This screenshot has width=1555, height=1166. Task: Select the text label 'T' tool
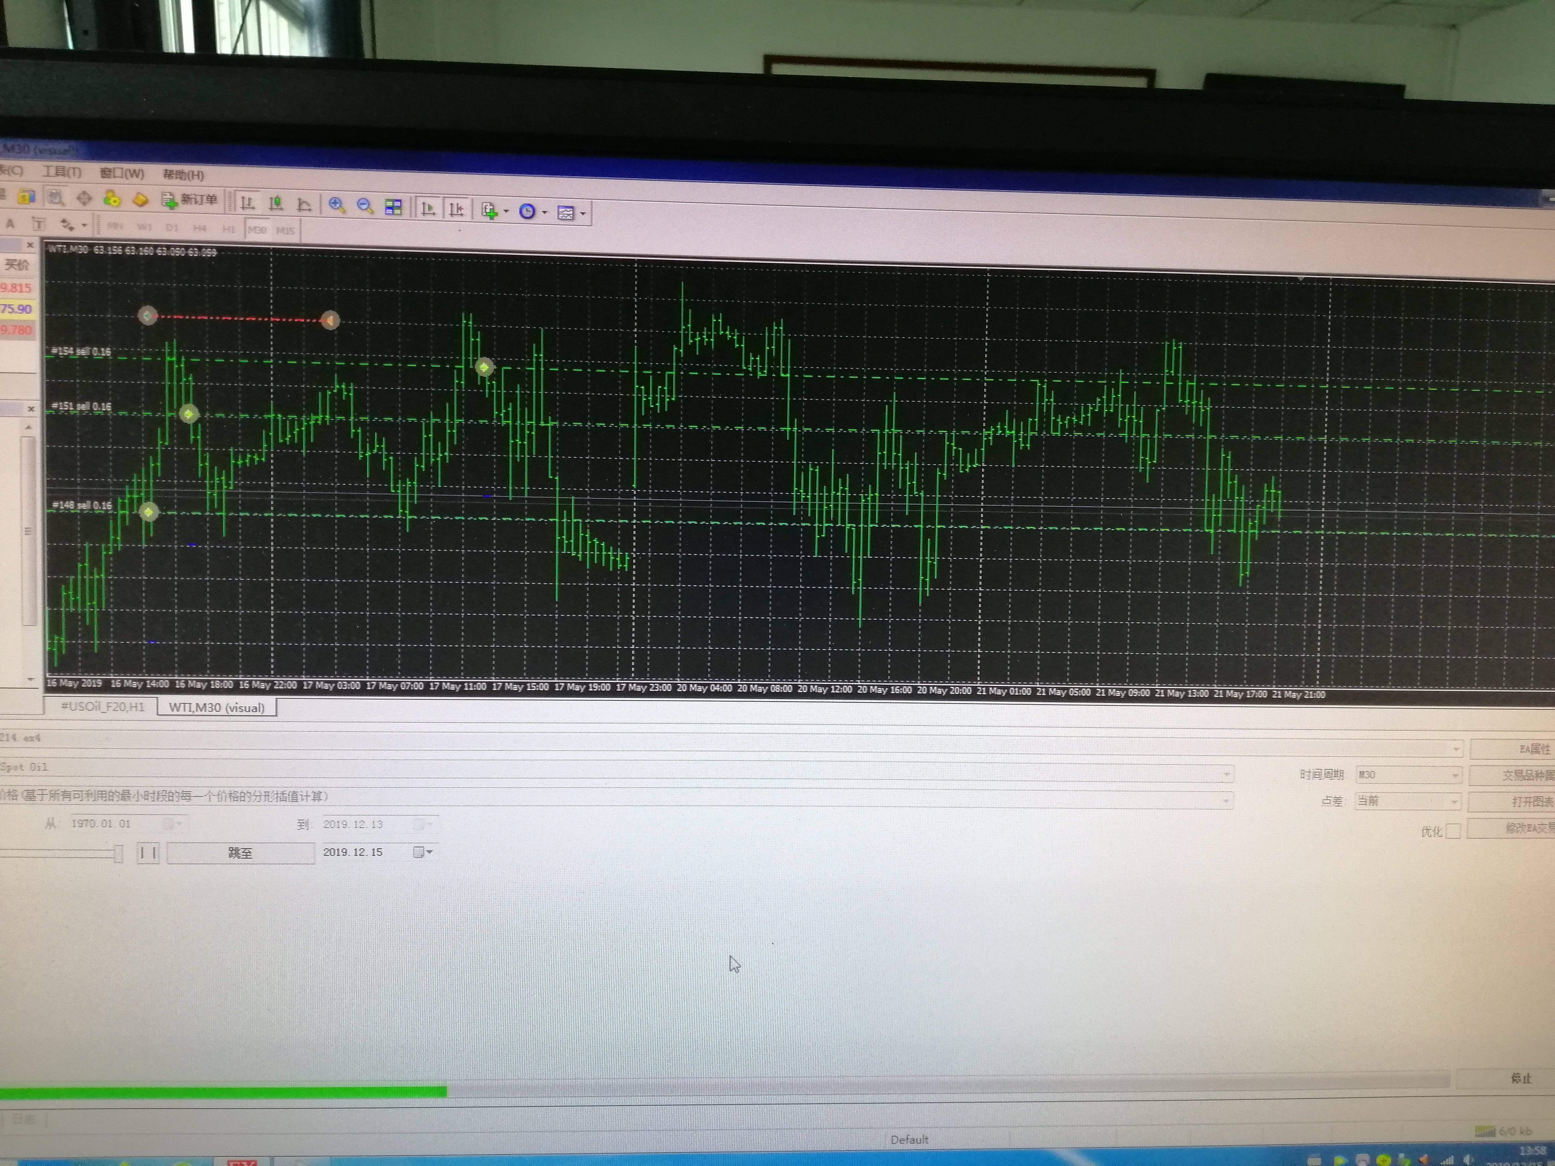click(39, 224)
